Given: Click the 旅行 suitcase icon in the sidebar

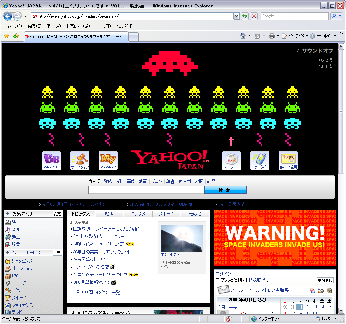Looking at the screenshot, I should pos(8,276).
